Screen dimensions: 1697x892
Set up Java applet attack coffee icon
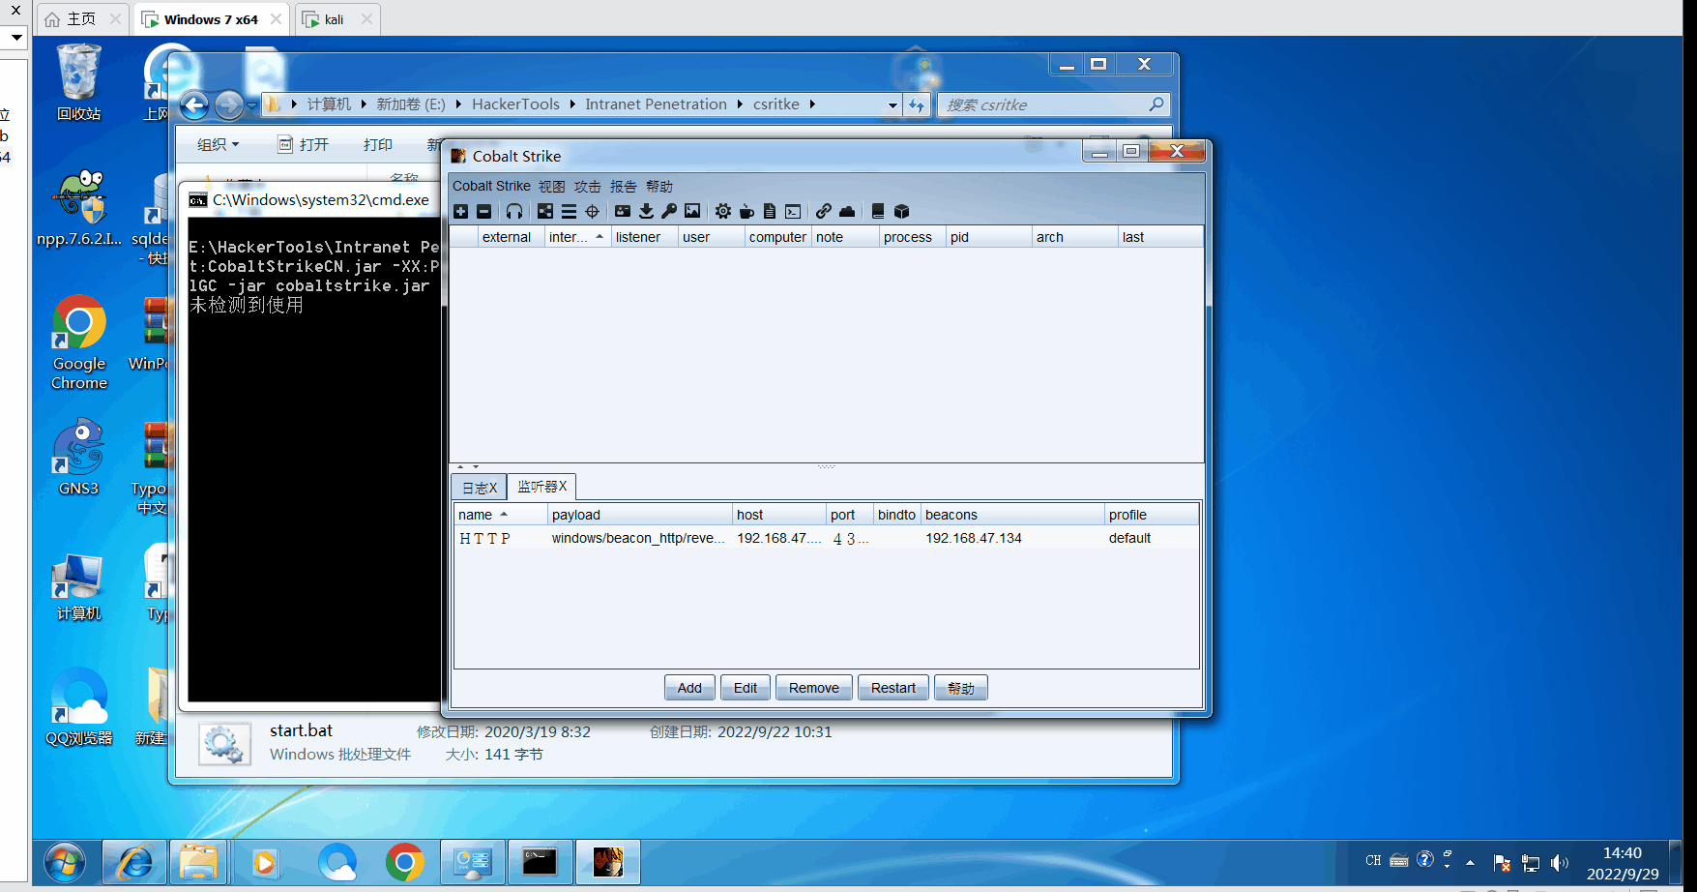746,211
